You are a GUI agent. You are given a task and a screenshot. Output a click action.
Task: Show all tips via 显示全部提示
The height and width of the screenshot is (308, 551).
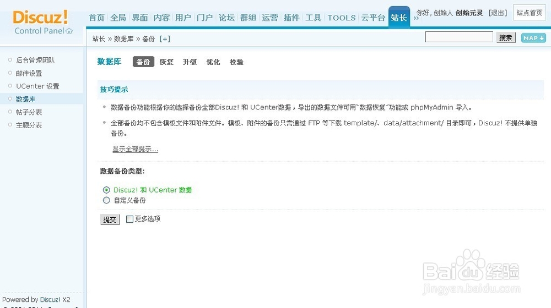136,149
